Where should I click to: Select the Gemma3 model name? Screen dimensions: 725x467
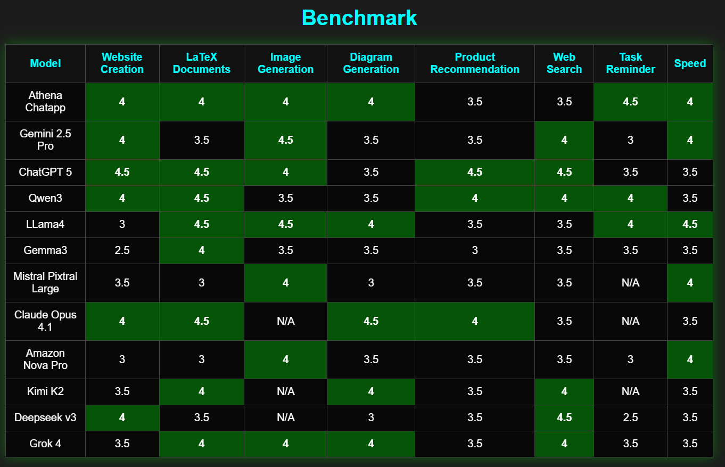tap(45, 251)
